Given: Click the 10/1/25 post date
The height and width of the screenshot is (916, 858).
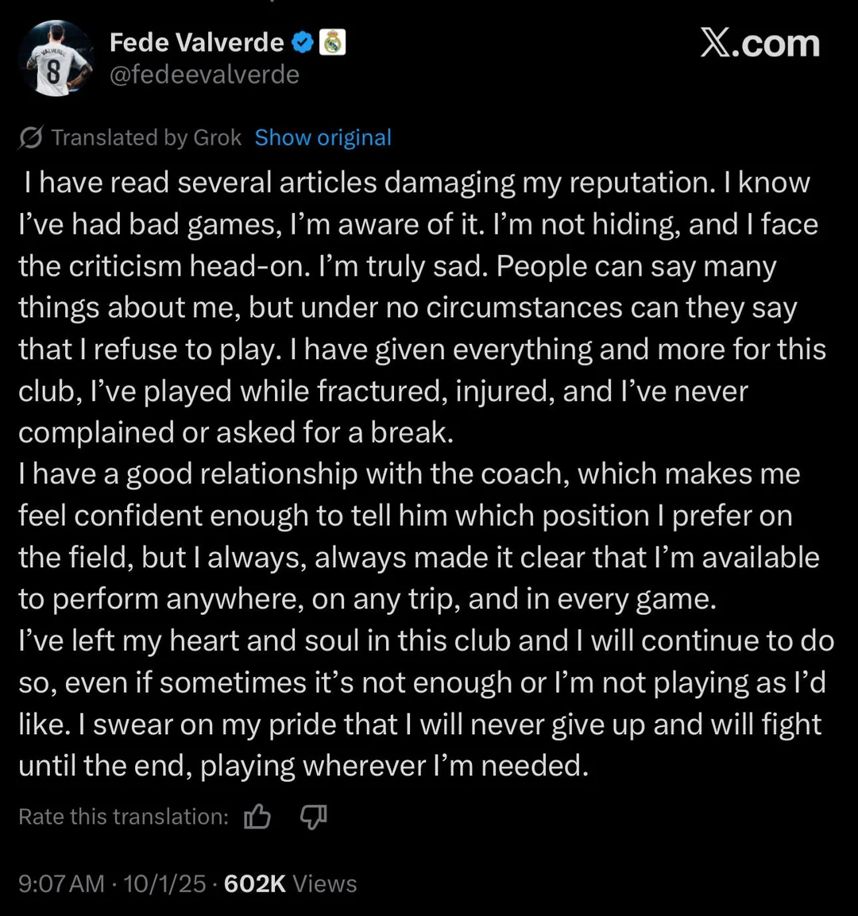Looking at the screenshot, I should click(x=164, y=883).
